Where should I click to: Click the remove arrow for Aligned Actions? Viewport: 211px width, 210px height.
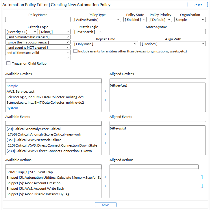(105, 186)
